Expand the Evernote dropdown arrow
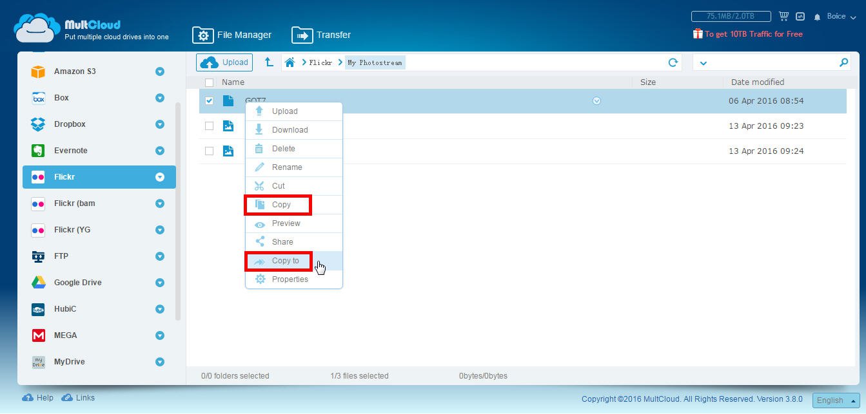The width and height of the screenshot is (866, 414). click(160, 151)
